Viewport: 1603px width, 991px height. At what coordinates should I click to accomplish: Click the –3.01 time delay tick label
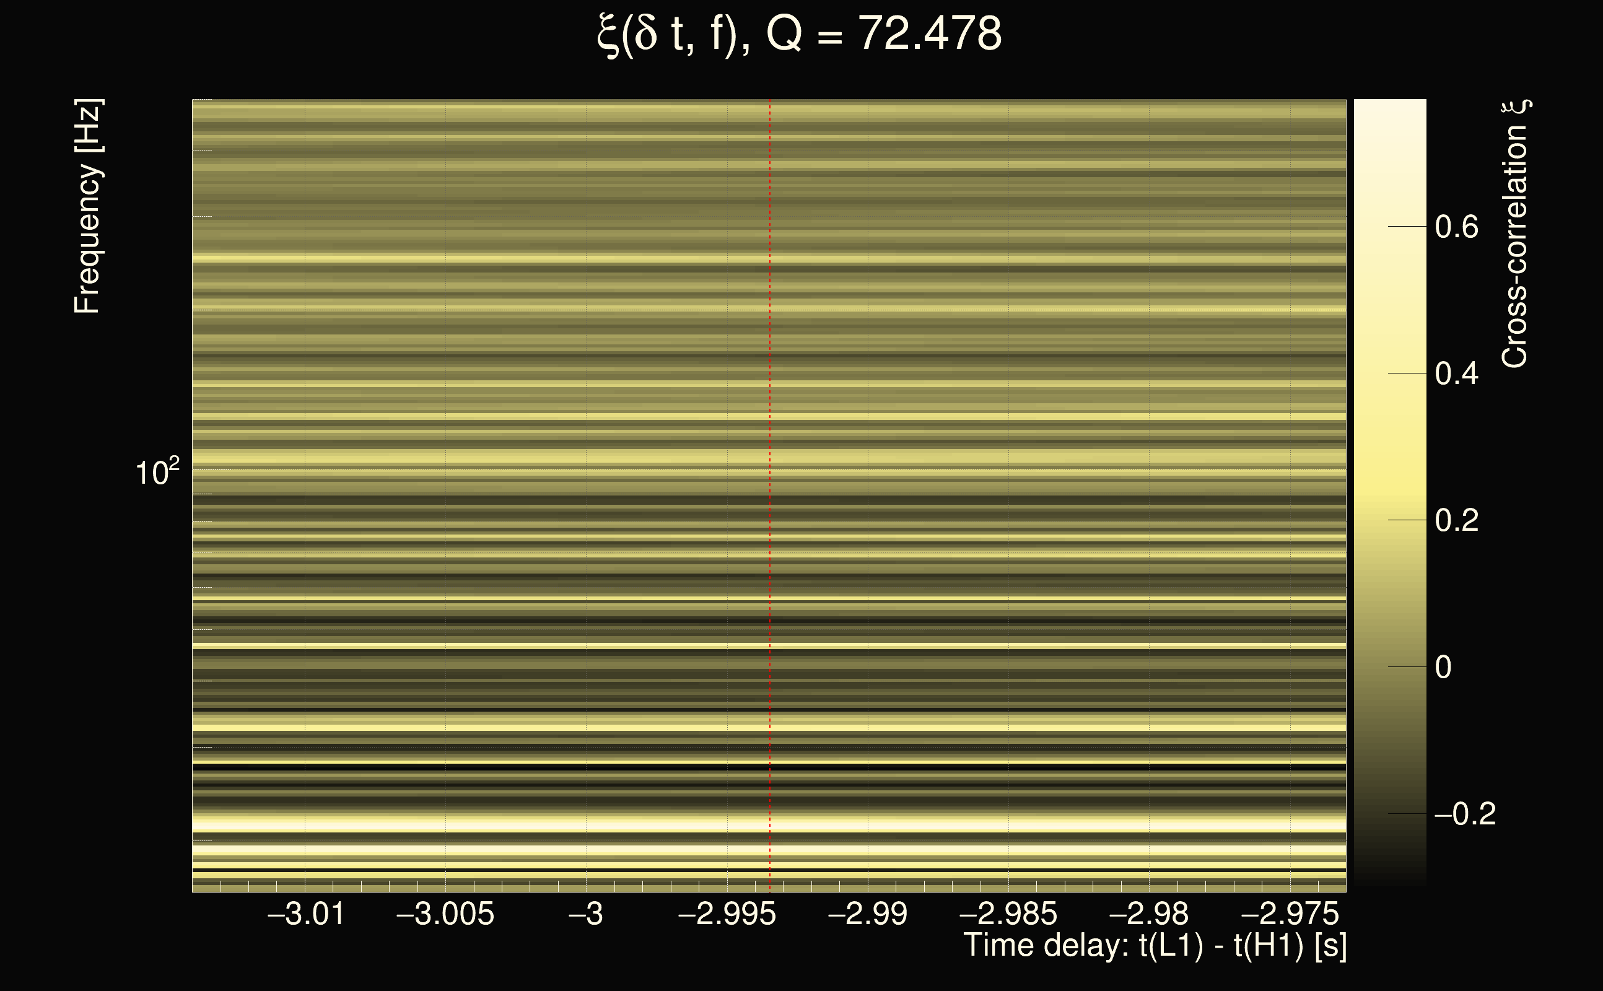click(x=305, y=914)
